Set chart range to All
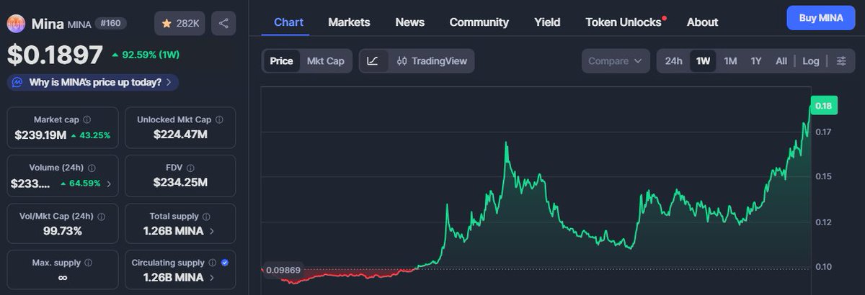 click(x=781, y=61)
